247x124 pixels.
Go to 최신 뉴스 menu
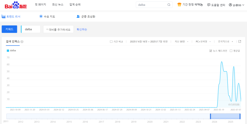[58, 4]
